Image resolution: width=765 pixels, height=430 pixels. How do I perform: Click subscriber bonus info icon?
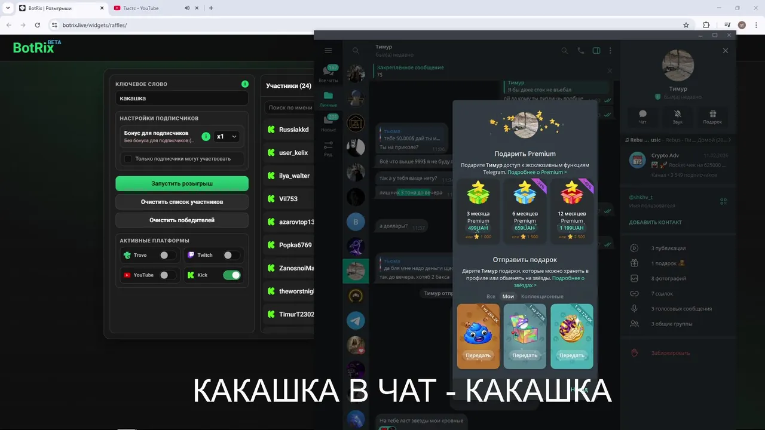[x=206, y=136]
